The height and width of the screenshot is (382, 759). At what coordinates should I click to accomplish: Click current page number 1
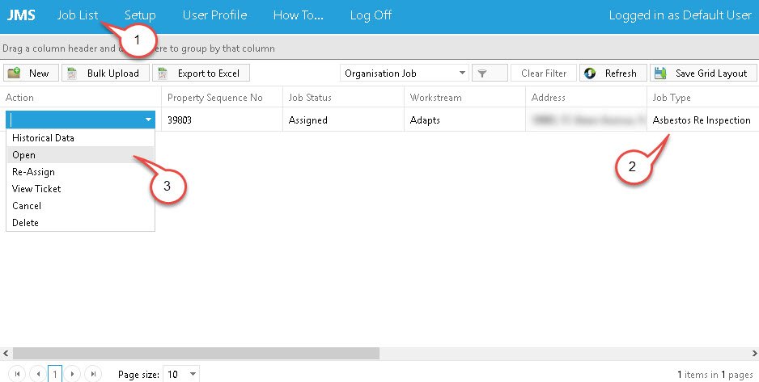click(x=55, y=374)
